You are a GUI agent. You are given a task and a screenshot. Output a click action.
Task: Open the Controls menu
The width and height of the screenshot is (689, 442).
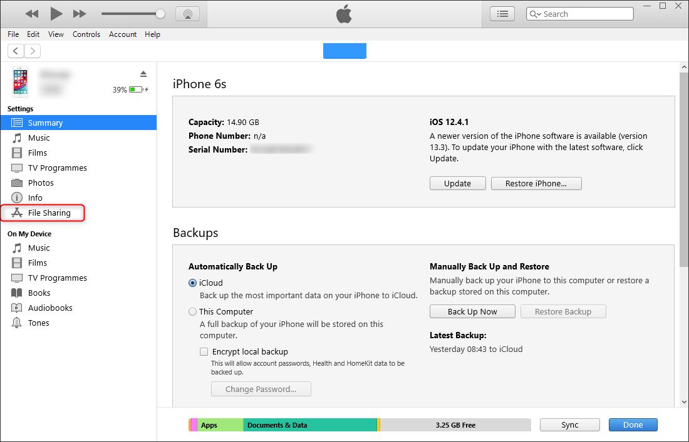click(x=86, y=34)
